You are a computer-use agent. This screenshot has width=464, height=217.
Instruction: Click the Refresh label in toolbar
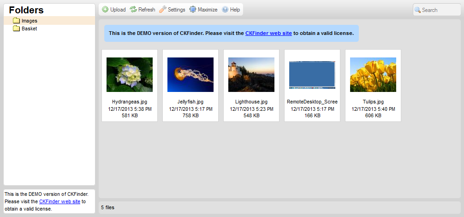[147, 10]
